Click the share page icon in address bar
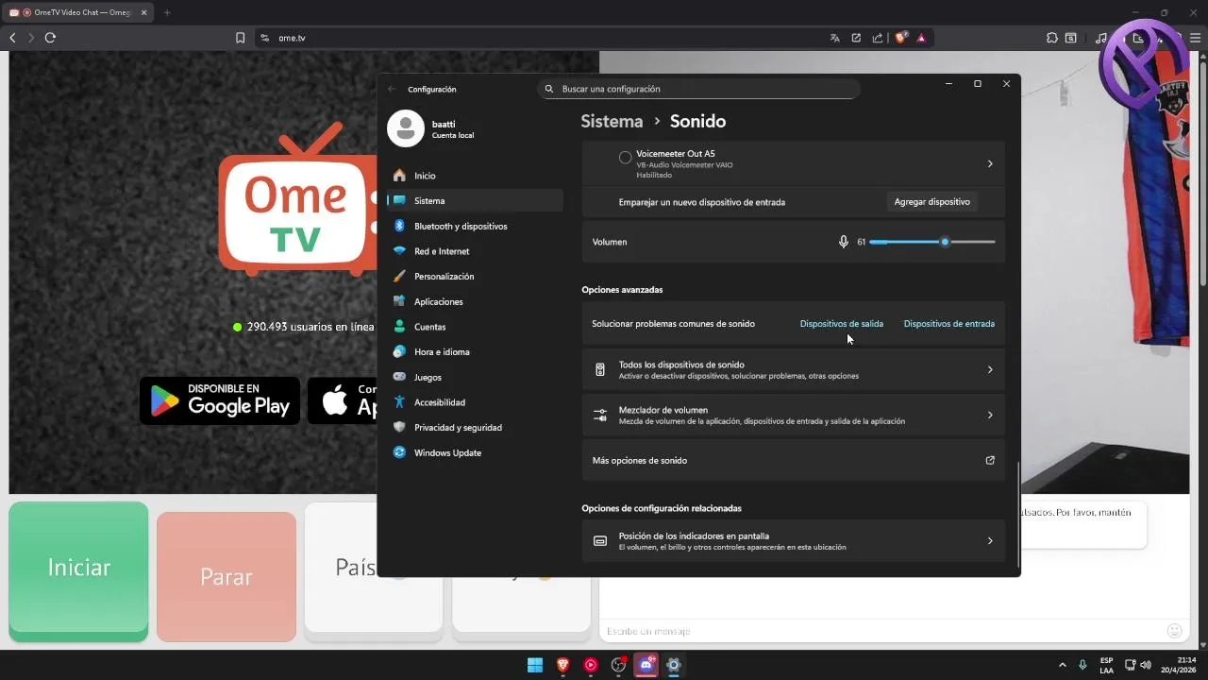1208x680 pixels. [x=878, y=38]
